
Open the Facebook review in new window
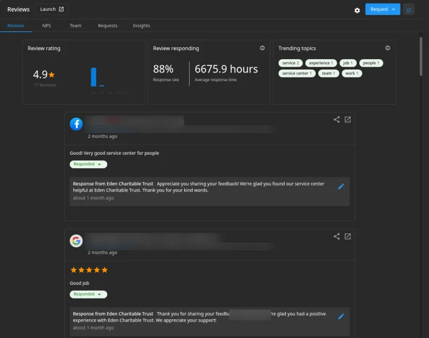point(347,120)
